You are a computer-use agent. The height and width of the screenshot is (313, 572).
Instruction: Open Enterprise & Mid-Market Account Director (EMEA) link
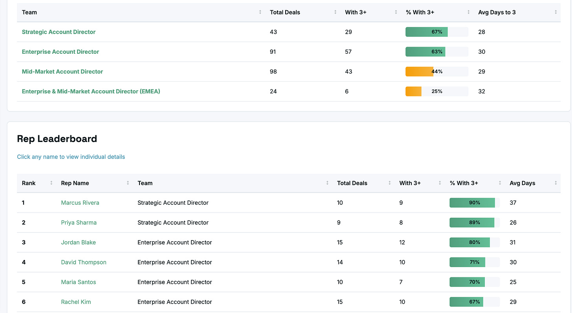coord(91,91)
